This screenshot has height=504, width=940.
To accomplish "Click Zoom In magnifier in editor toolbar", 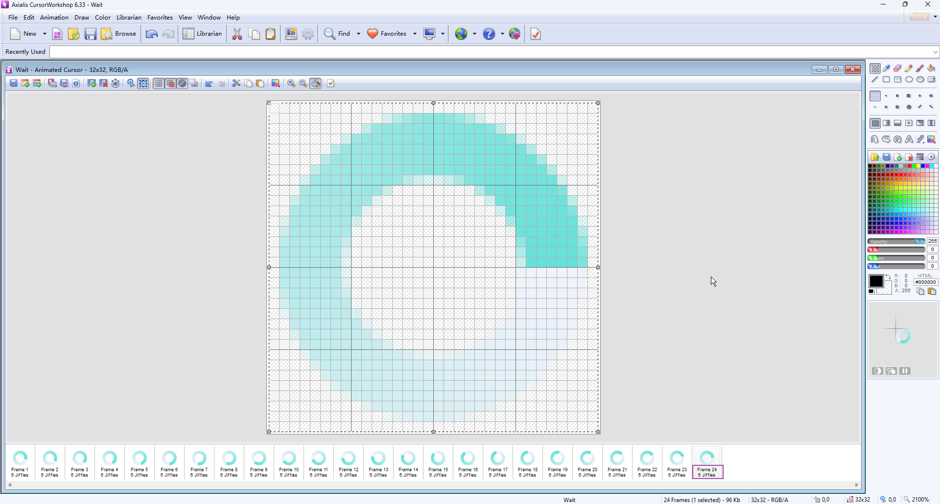I will coord(291,84).
